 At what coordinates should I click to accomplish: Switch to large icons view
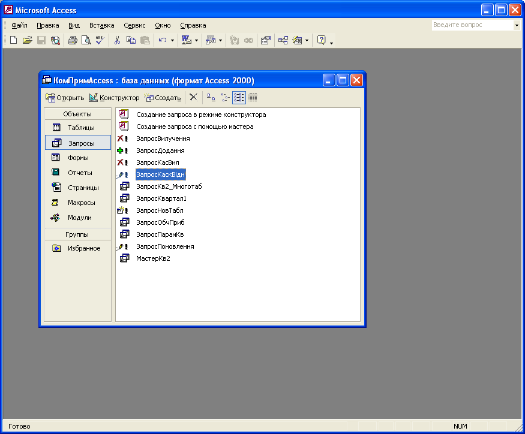coord(211,98)
